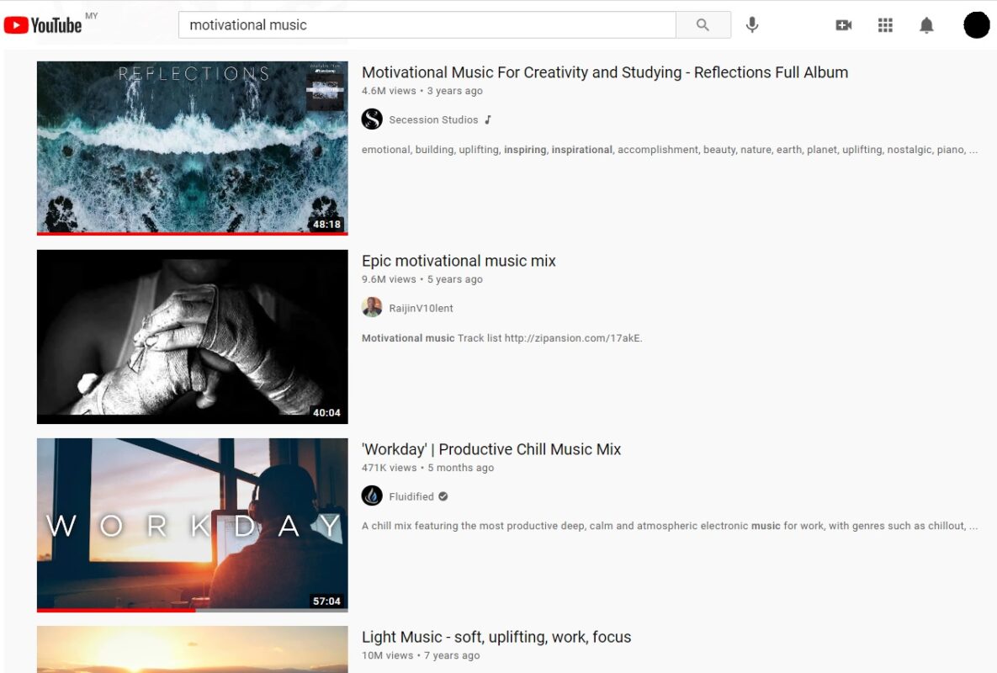This screenshot has height=673, width=997.
Task: Click the search box containing 'motivational music'
Action: coord(427,24)
